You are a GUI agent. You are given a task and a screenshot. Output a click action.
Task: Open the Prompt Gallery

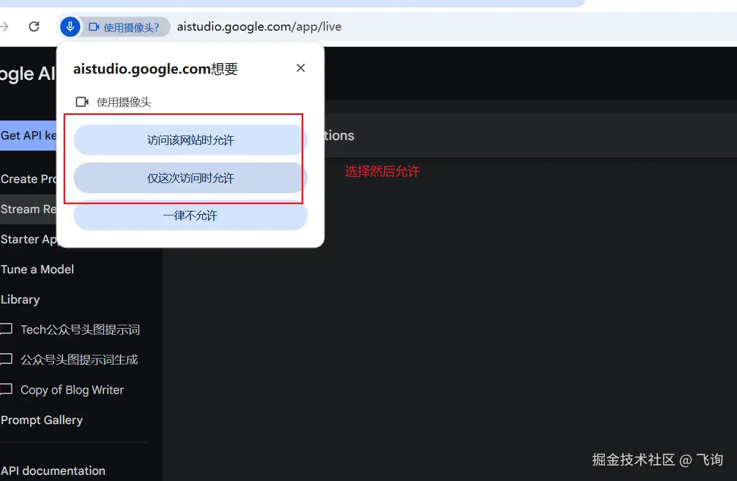tap(42, 420)
